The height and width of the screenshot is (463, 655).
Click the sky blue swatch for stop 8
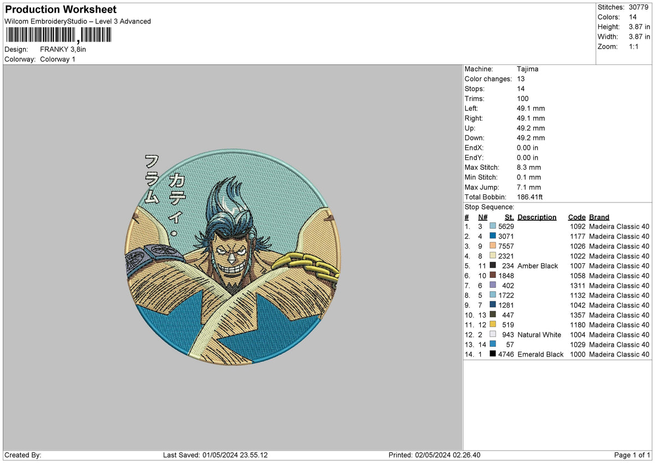coord(493,295)
